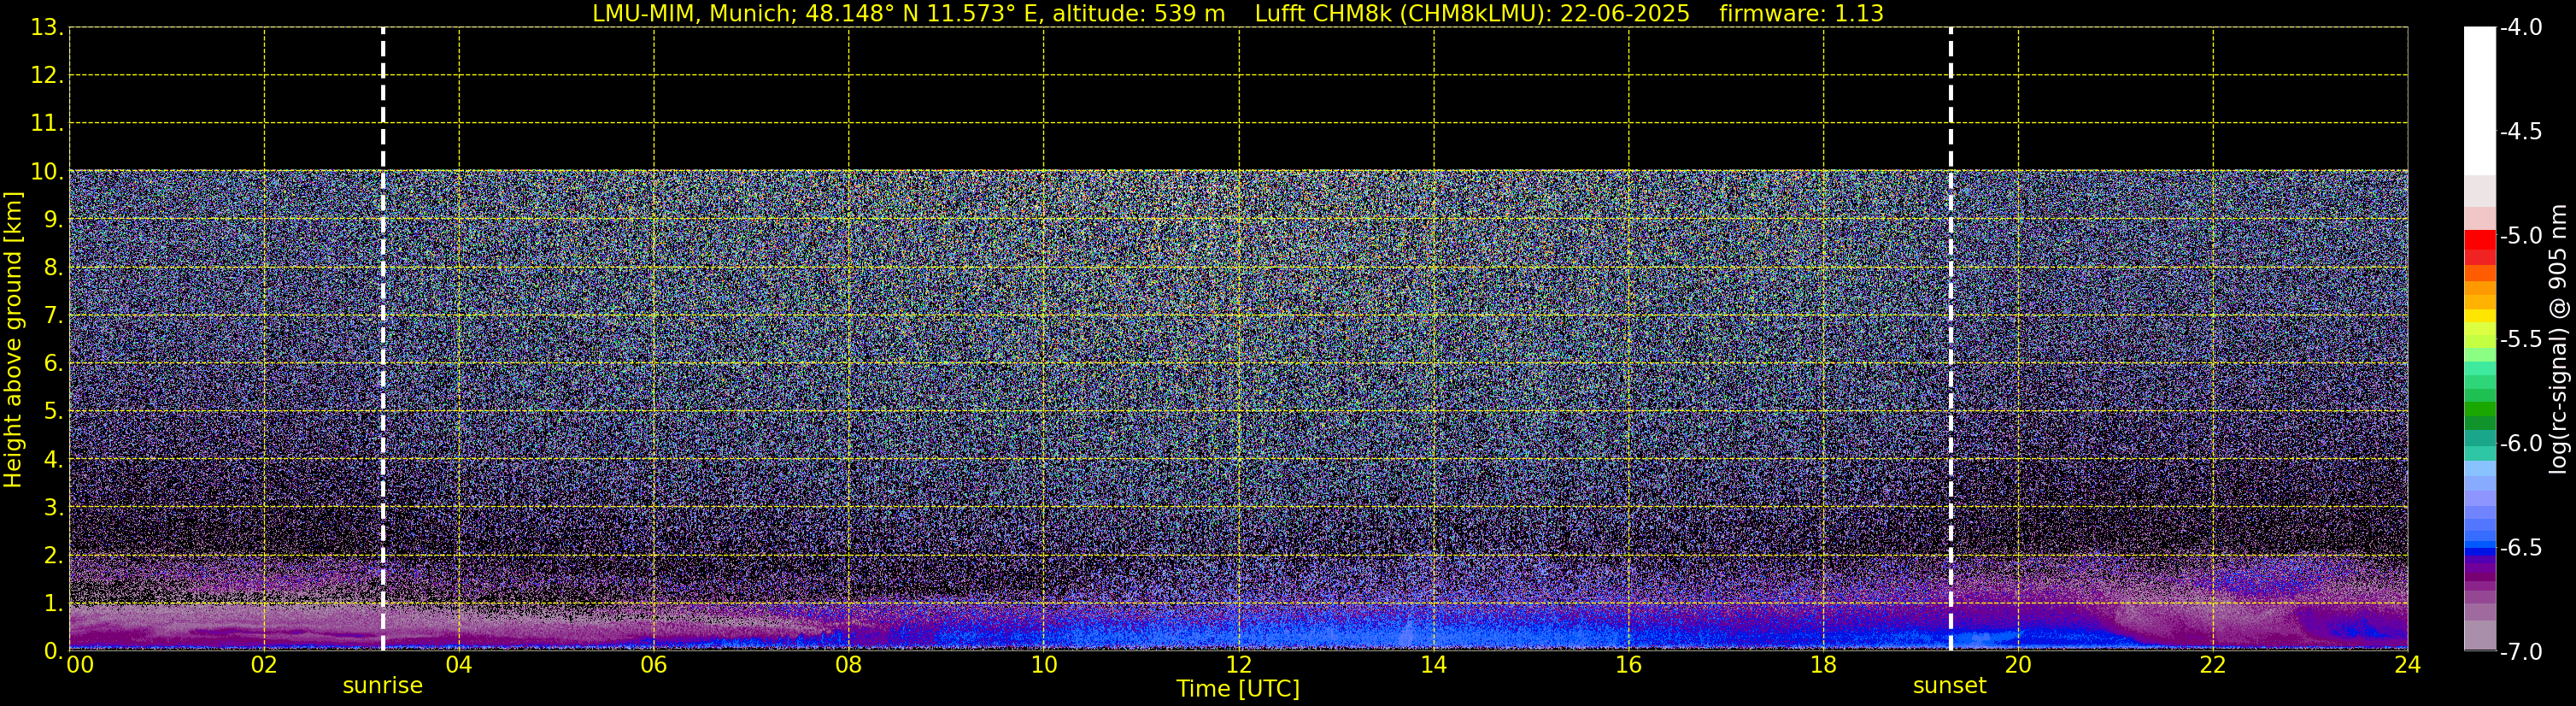Click the red segment of the colorbar

pyautogui.click(x=2479, y=239)
